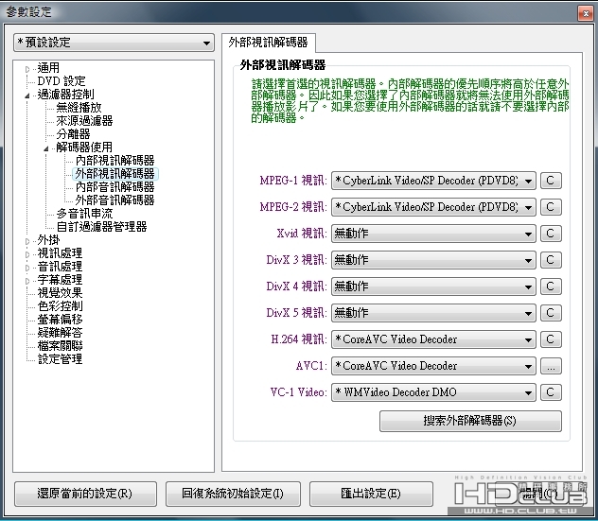Select 自訂過濾器管理器 tree item
The image size is (598, 521).
(x=101, y=227)
